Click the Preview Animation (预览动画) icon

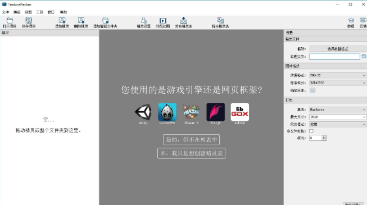point(163,22)
